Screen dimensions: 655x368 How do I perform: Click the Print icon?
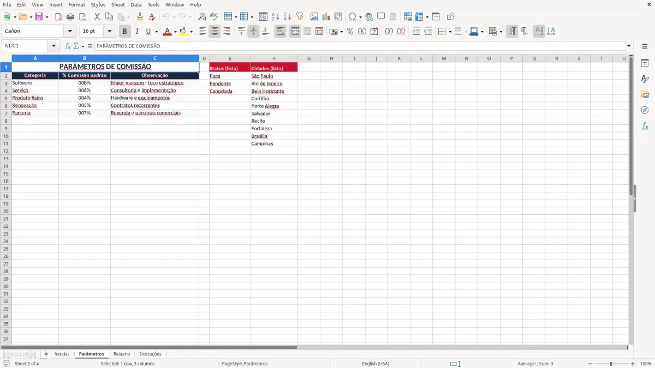click(70, 17)
